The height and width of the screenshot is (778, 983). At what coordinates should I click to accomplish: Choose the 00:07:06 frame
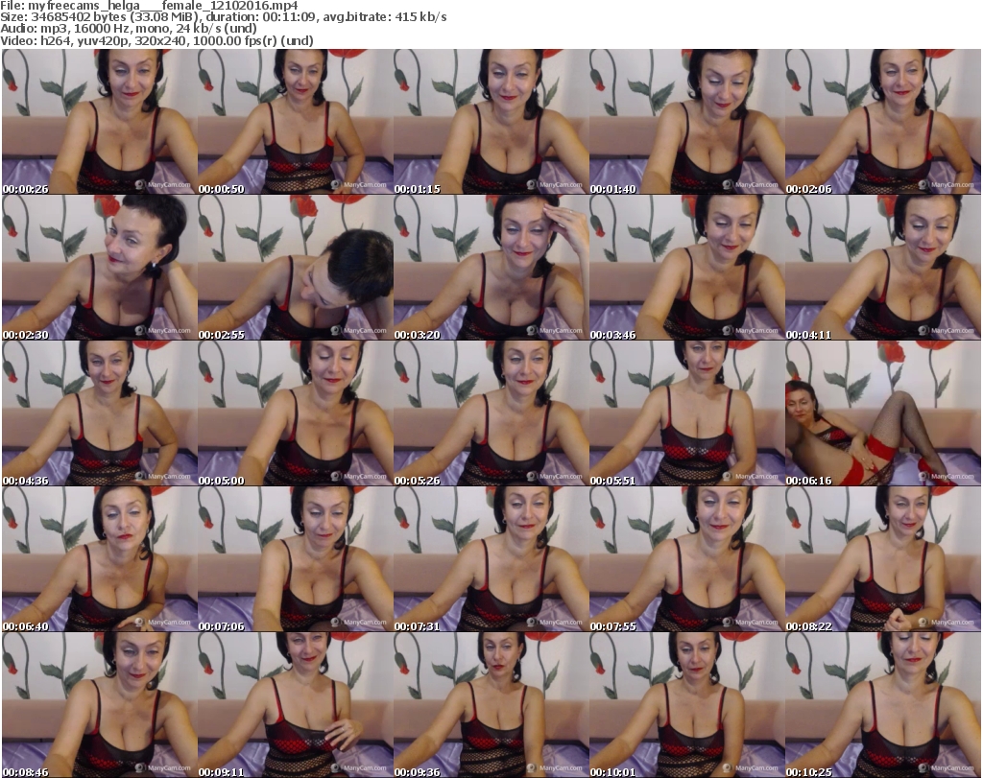tap(296, 559)
